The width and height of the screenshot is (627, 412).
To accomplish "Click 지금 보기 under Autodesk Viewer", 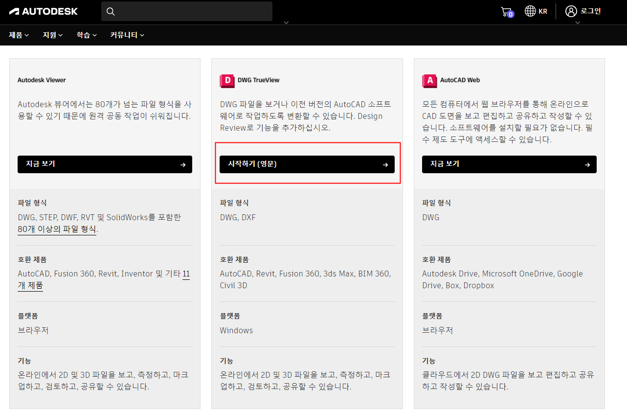I will tap(105, 164).
